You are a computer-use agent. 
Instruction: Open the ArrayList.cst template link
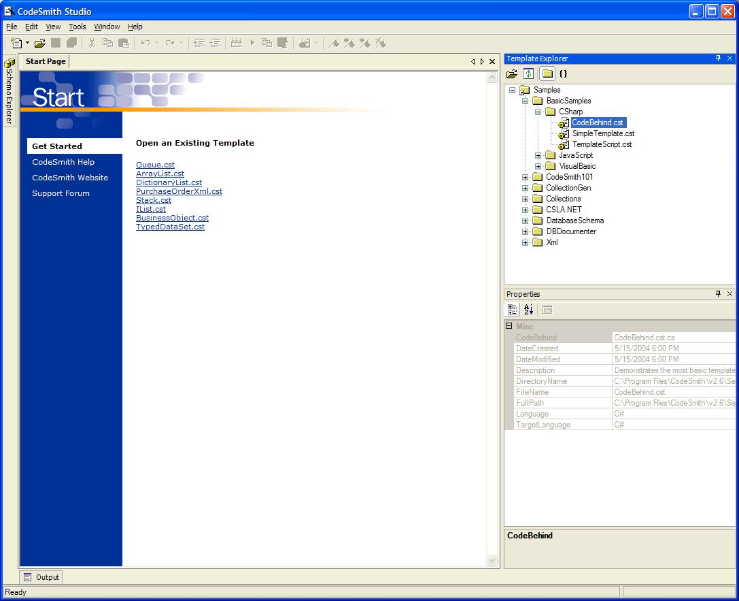point(160,174)
